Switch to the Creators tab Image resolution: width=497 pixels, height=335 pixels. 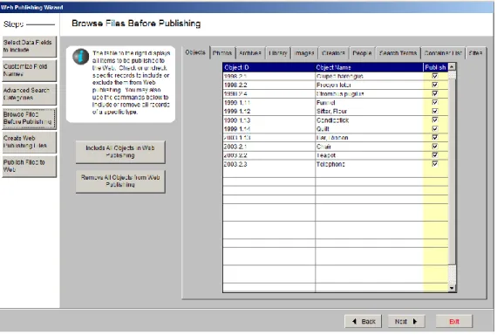coord(333,53)
